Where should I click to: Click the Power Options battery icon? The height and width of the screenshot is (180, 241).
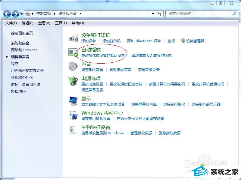click(73, 81)
